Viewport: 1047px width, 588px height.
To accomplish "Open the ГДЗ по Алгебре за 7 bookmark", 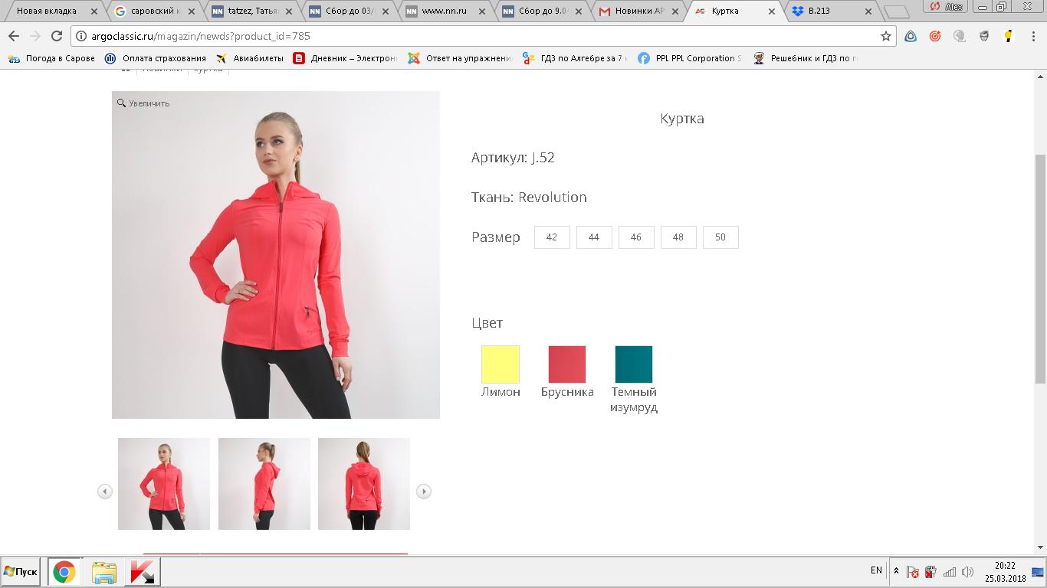I will coord(575,58).
